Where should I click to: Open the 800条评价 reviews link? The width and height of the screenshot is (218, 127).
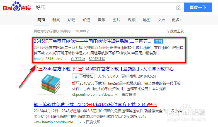97,59
